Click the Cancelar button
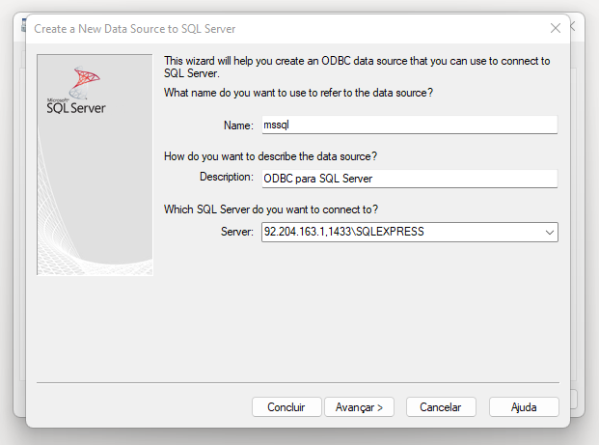Viewport: 599px width, 445px height. click(x=441, y=407)
